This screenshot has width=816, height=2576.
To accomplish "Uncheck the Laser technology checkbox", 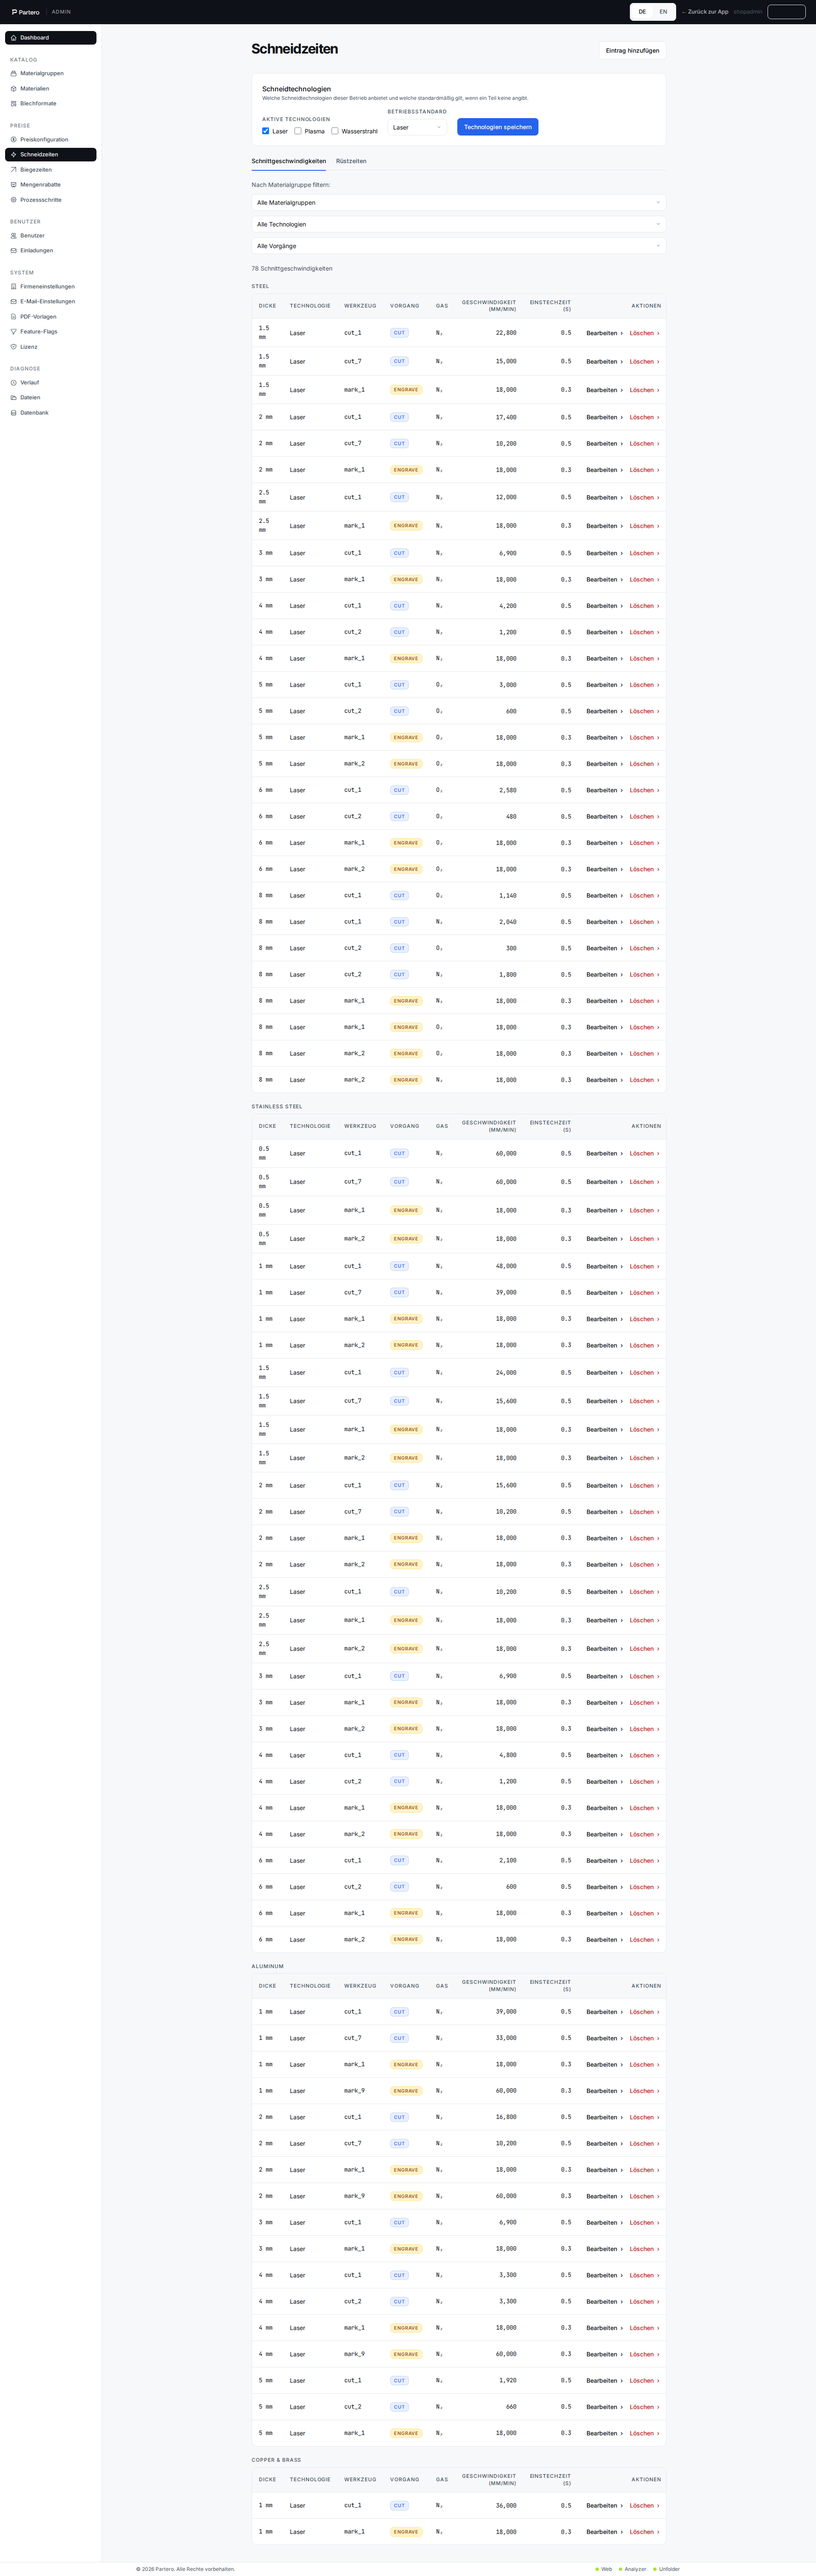I will point(266,131).
